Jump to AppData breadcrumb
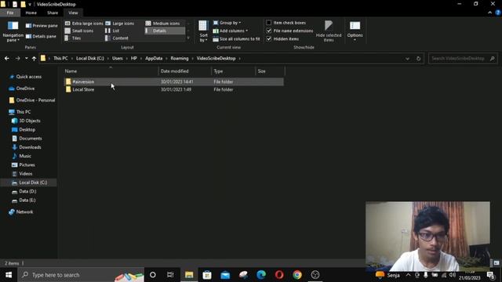 tap(154, 59)
